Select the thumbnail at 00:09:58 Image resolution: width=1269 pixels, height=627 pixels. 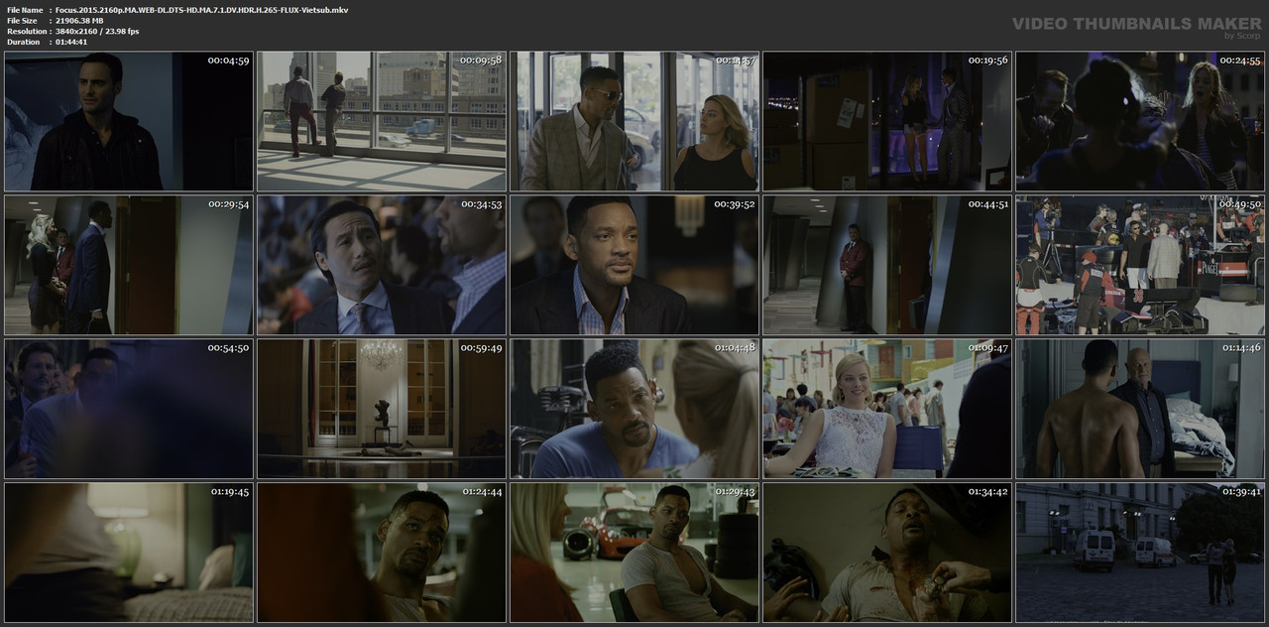click(x=382, y=121)
